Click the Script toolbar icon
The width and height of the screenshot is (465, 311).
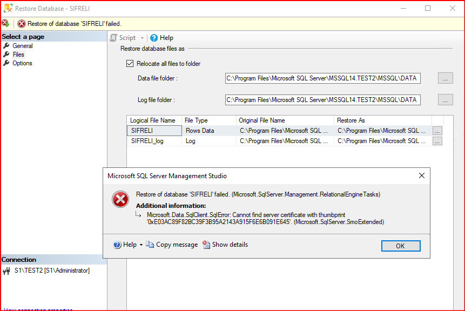tap(113, 38)
